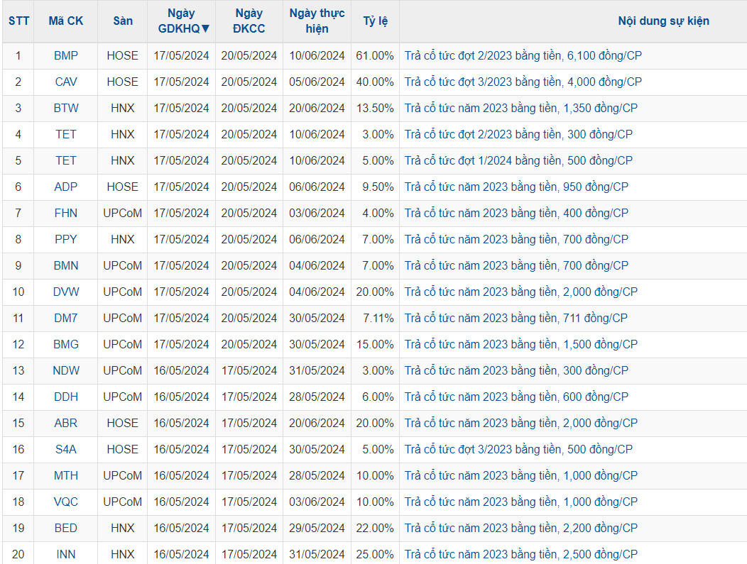Click the Sàn column header
The width and height of the screenshot is (747, 564).
click(123, 21)
